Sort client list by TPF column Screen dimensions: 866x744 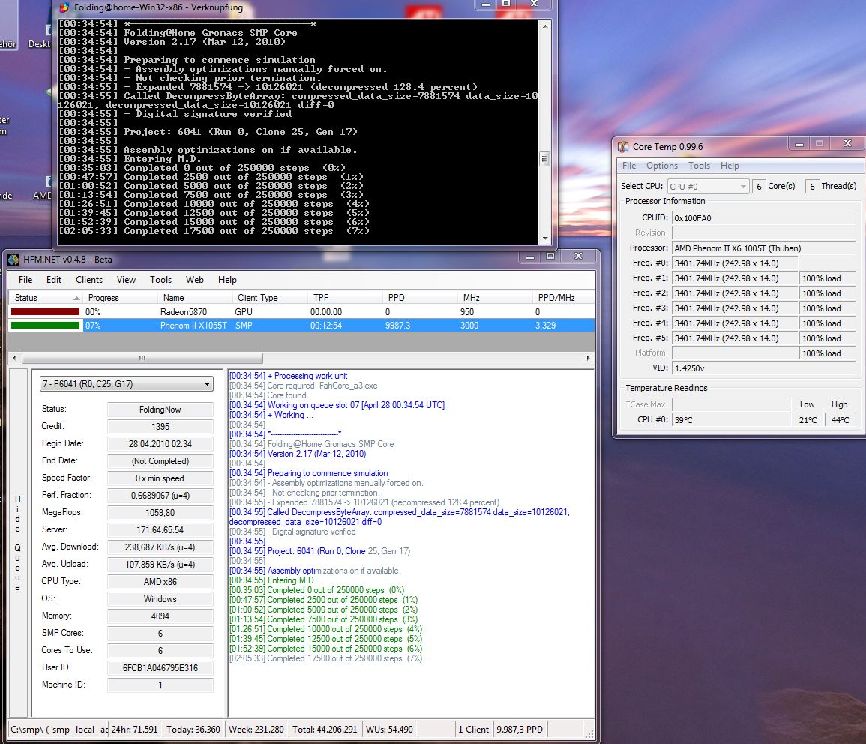(x=345, y=298)
